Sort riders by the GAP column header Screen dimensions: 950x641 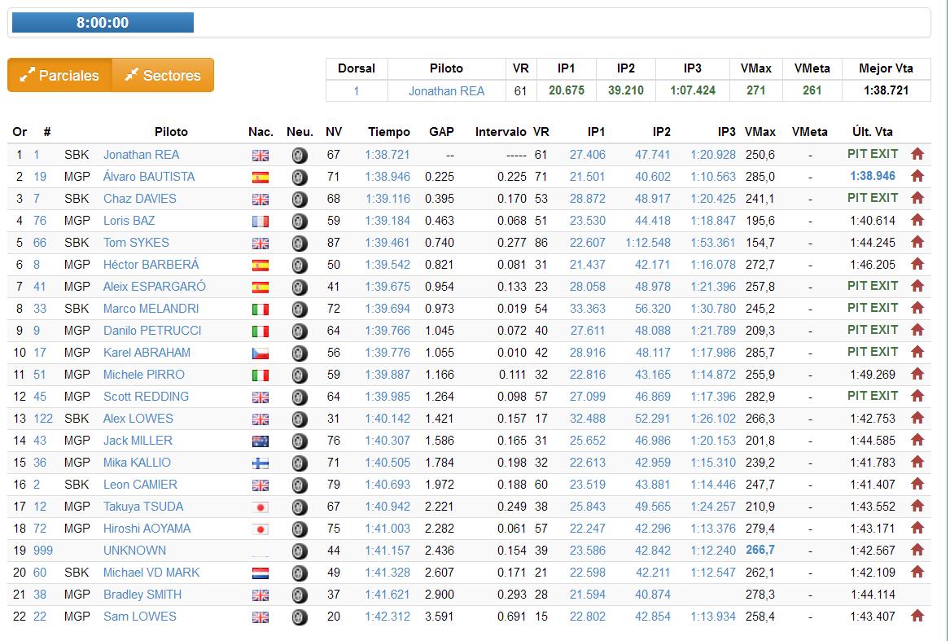(x=441, y=132)
